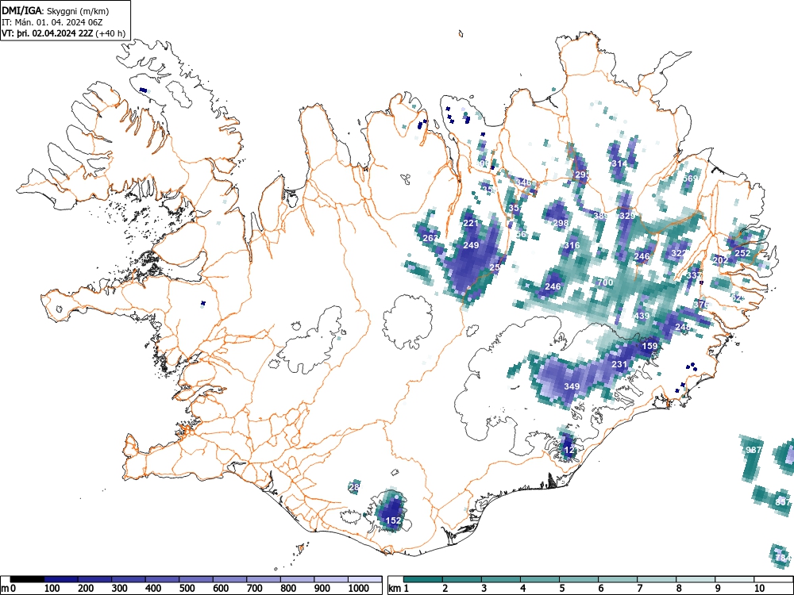
Task: Click the '(+40 h)' forecast offset text
Action: [x=110, y=34]
